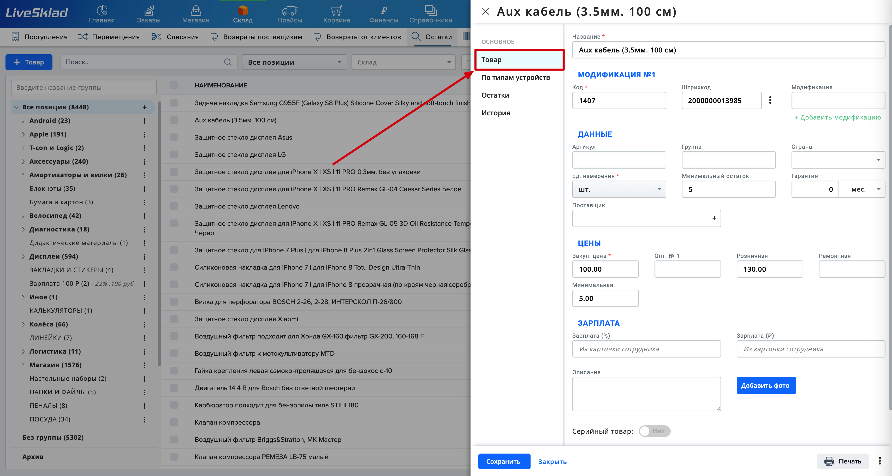The image size is (892, 476).
Task: Open the Страна dropdown
Action: point(838,160)
